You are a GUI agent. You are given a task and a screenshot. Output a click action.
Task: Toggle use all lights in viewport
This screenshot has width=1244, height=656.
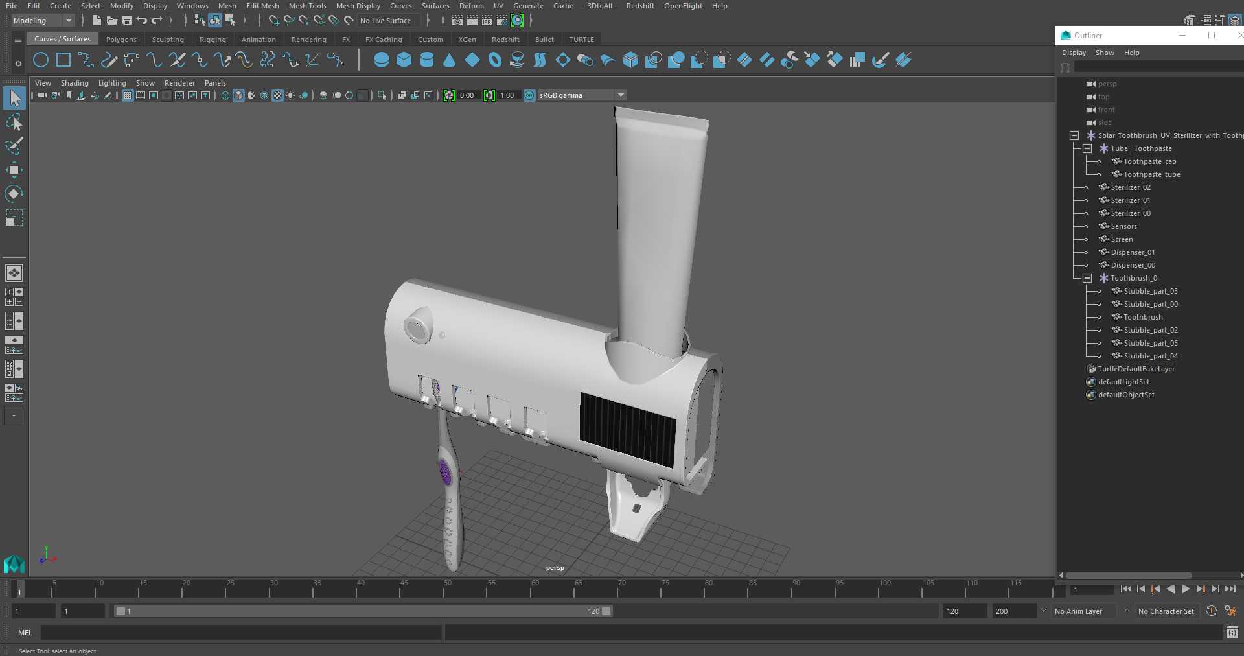(290, 95)
